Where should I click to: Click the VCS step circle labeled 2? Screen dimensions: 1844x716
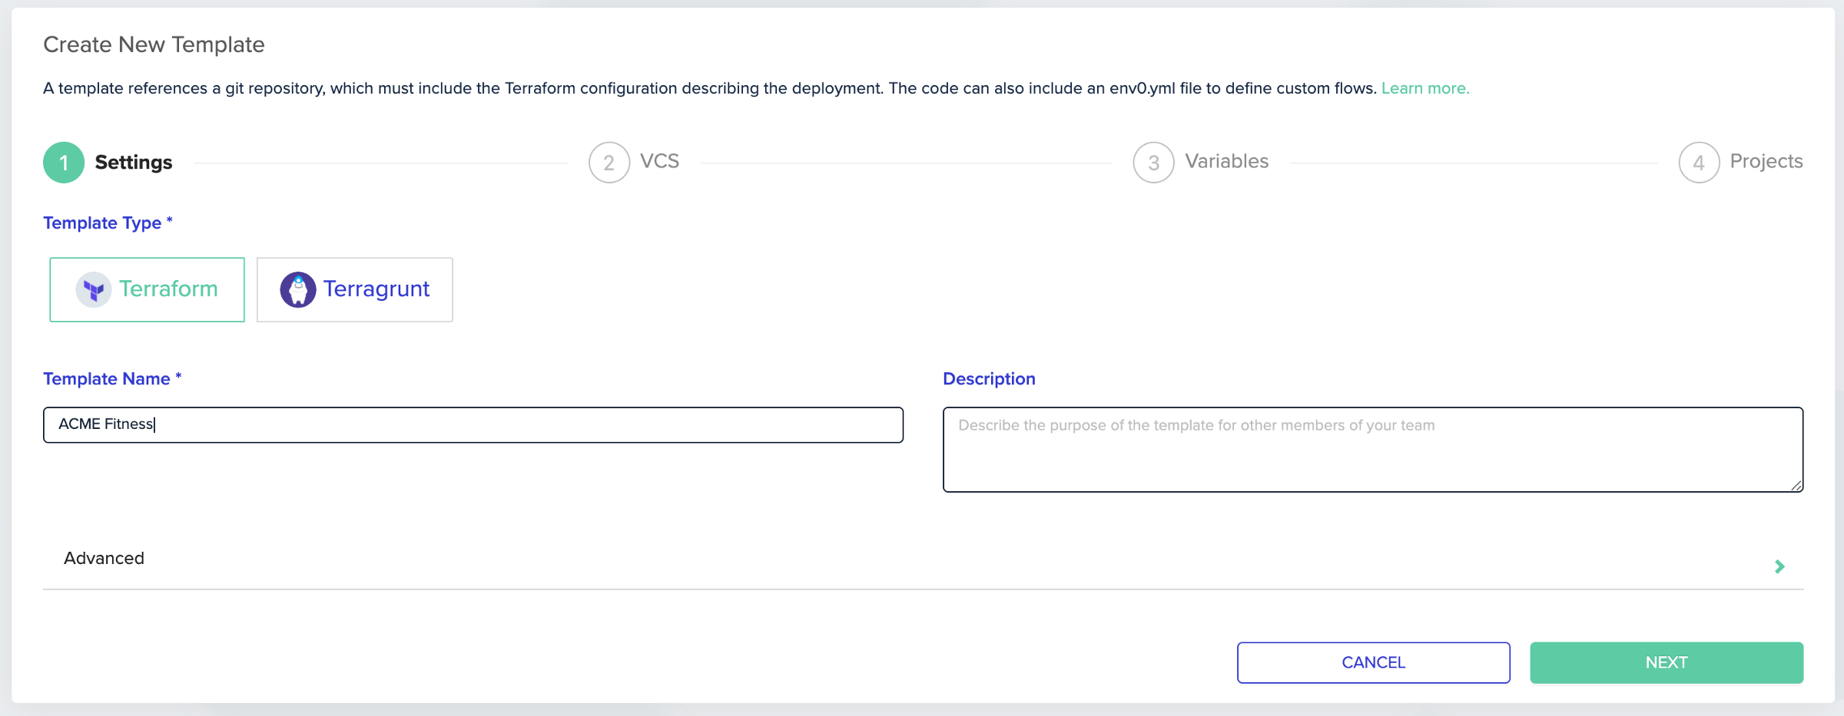(609, 162)
